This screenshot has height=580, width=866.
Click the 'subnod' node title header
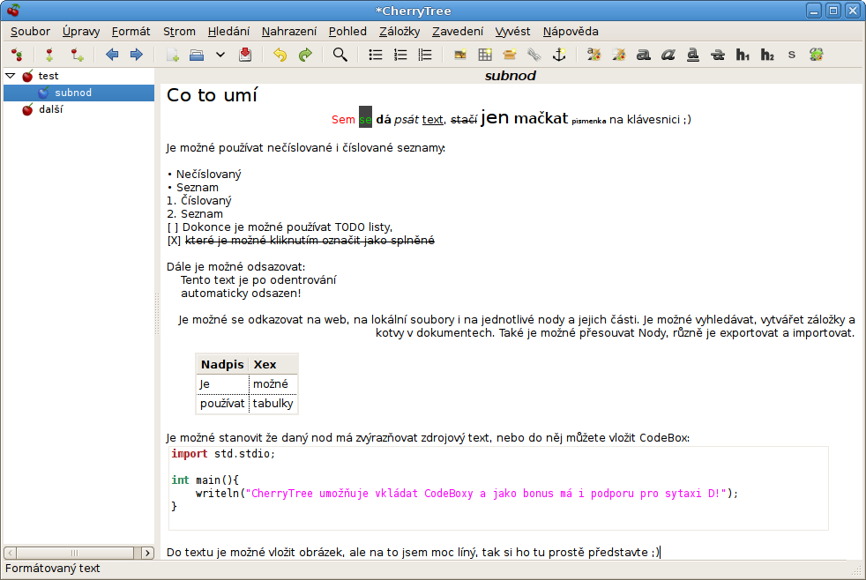point(511,76)
